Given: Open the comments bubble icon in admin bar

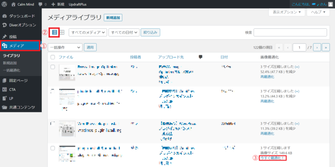Looking at the screenshot, I should pyautogui.click(x=41, y=4).
